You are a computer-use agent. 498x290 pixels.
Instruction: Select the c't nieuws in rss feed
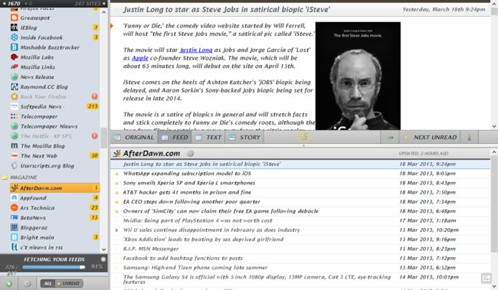(54, 247)
